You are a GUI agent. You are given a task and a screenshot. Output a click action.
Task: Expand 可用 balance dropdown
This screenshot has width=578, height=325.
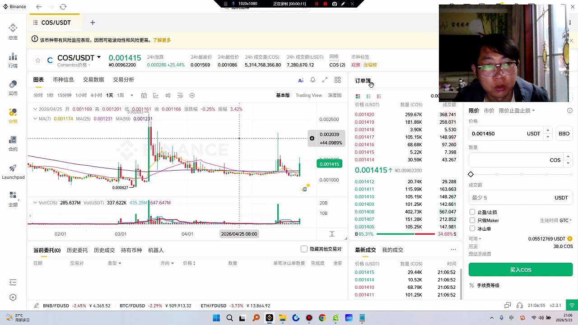point(475,239)
